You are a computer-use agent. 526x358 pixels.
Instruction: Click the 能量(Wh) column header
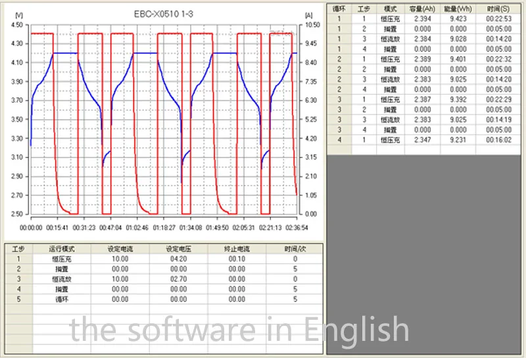[x=458, y=9]
